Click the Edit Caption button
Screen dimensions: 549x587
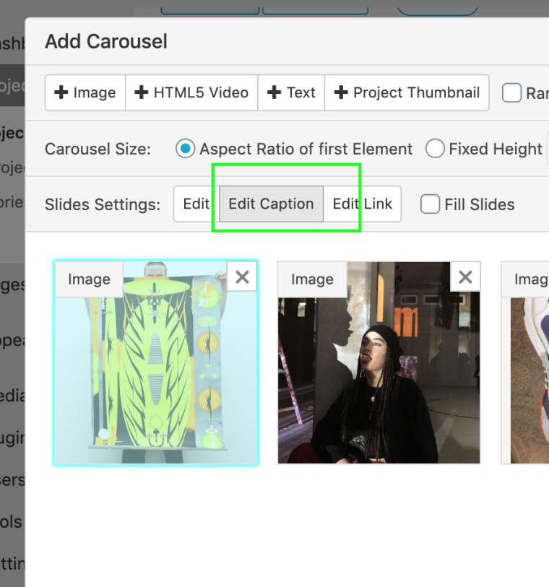[x=271, y=204]
